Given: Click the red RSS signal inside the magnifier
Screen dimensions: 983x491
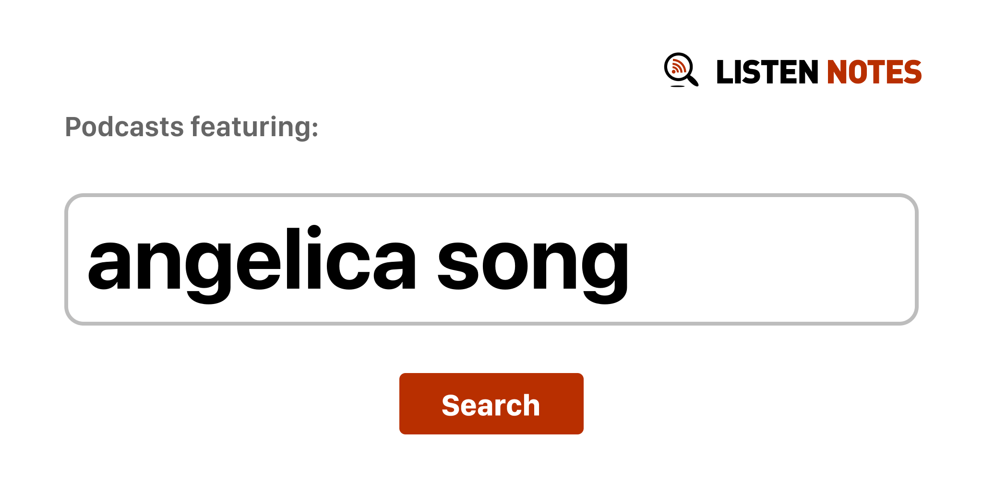Looking at the screenshot, I should click(678, 66).
